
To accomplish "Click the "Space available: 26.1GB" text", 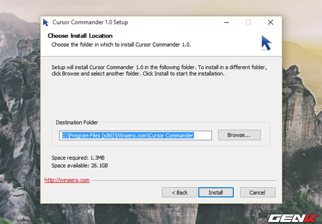I will tap(79, 165).
